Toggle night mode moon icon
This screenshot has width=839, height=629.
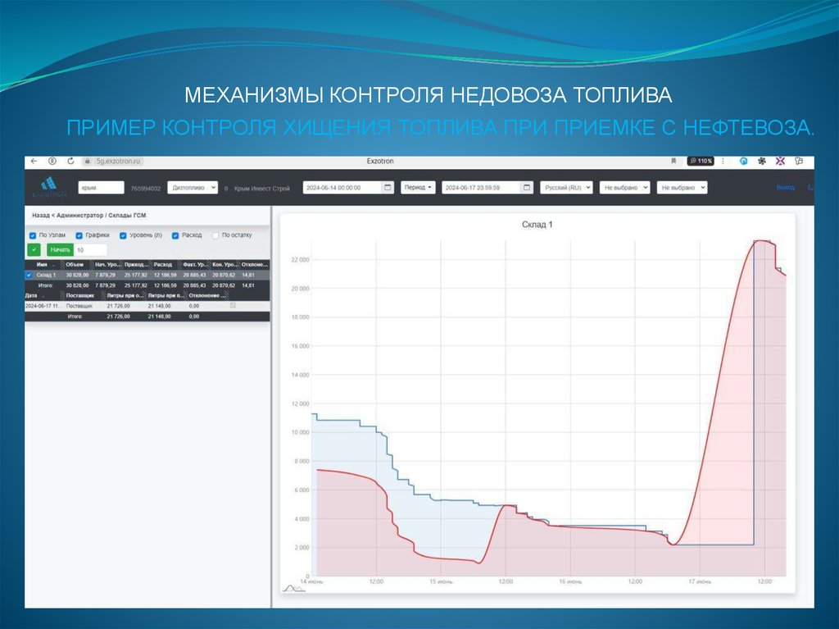(810, 188)
